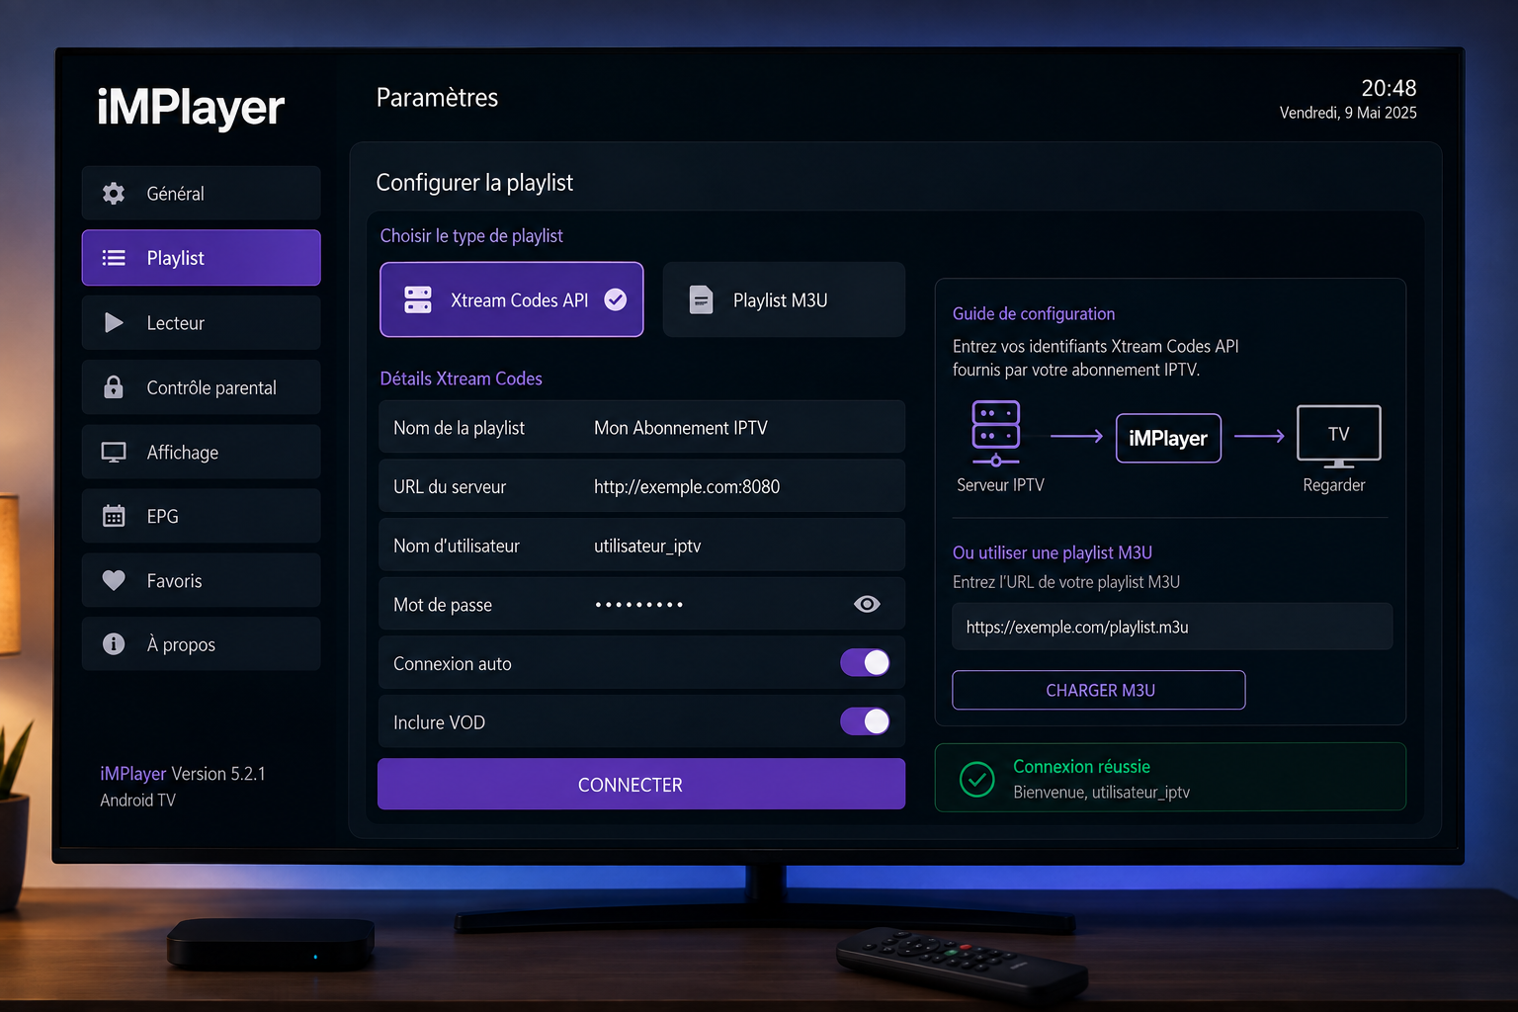Click the Android TV label
This screenshot has width=1518, height=1012.
coord(138,801)
